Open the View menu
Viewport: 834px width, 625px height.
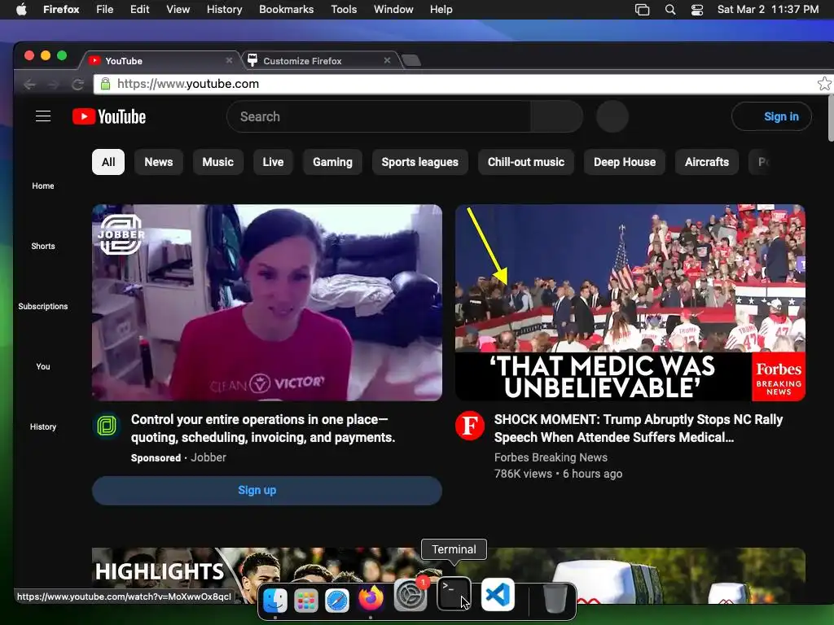178,10
